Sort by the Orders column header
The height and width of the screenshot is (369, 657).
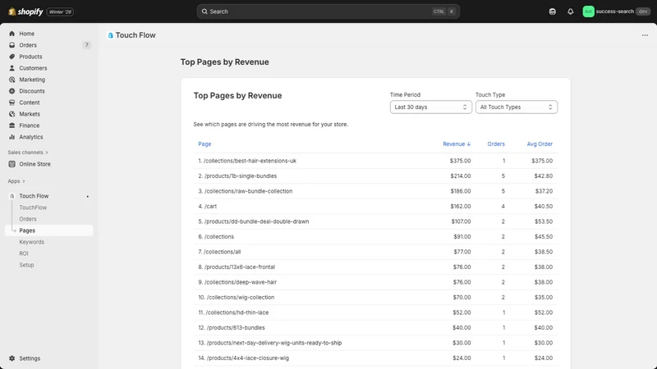[x=496, y=144]
